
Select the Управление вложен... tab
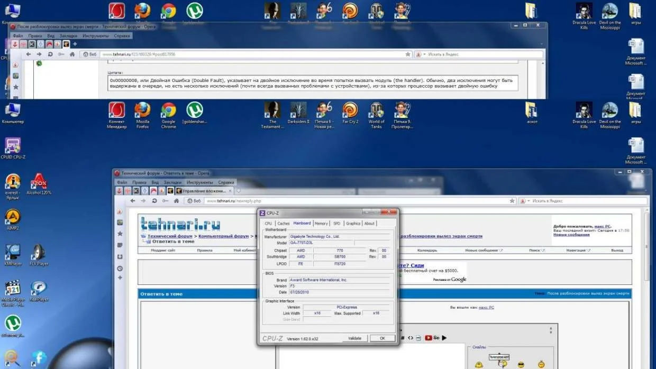pyautogui.click(x=205, y=191)
